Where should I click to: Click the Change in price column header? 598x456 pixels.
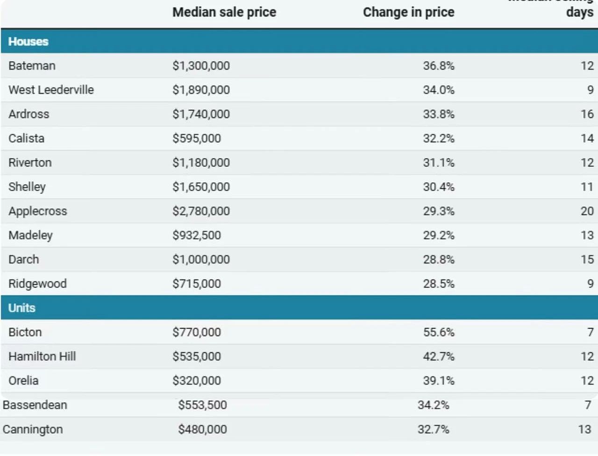coord(409,12)
